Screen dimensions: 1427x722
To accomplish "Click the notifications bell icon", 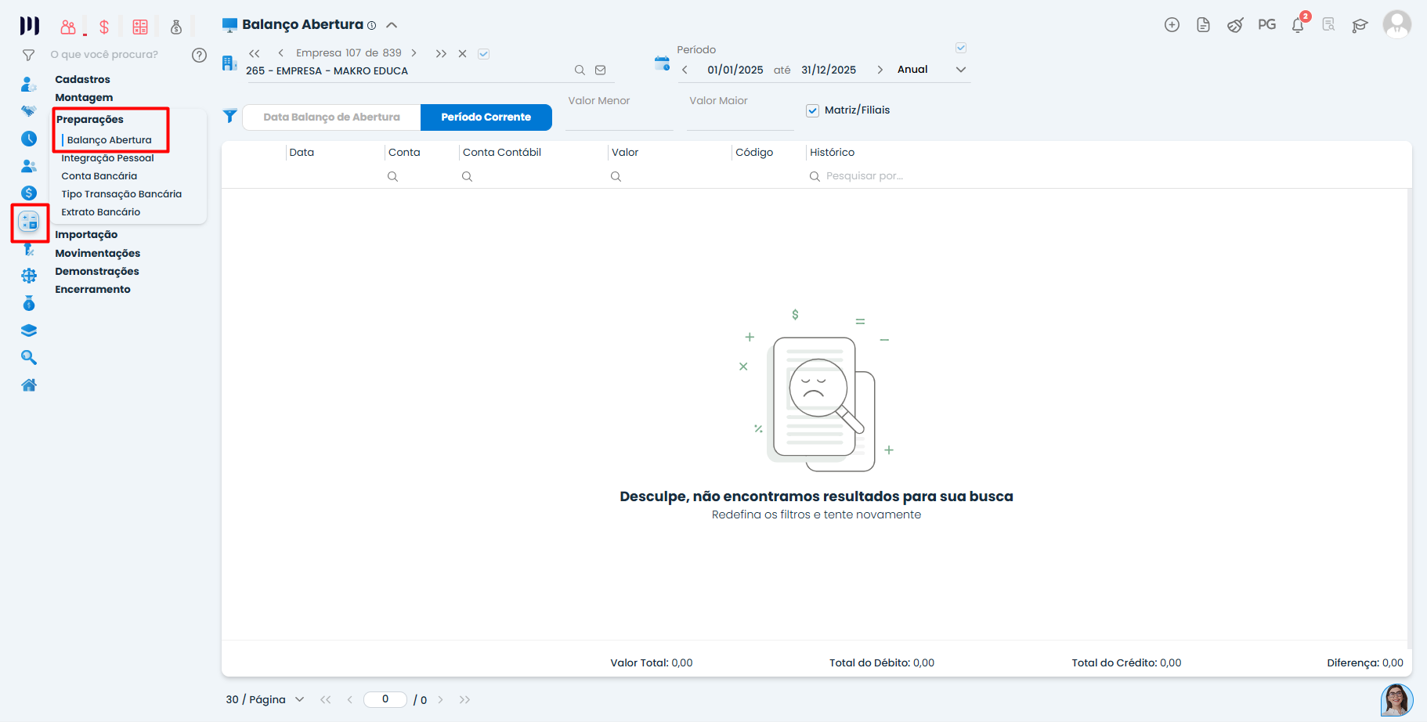I will click(1297, 25).
